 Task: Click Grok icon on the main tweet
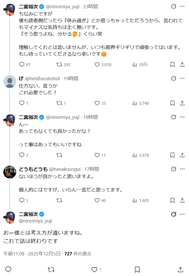(174, 214)
